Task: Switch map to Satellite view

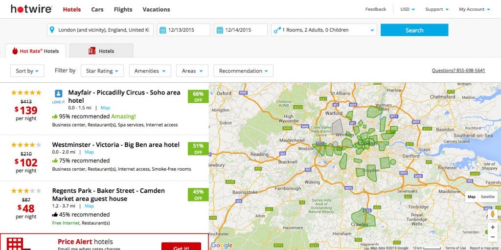Action: pos(488,197)
